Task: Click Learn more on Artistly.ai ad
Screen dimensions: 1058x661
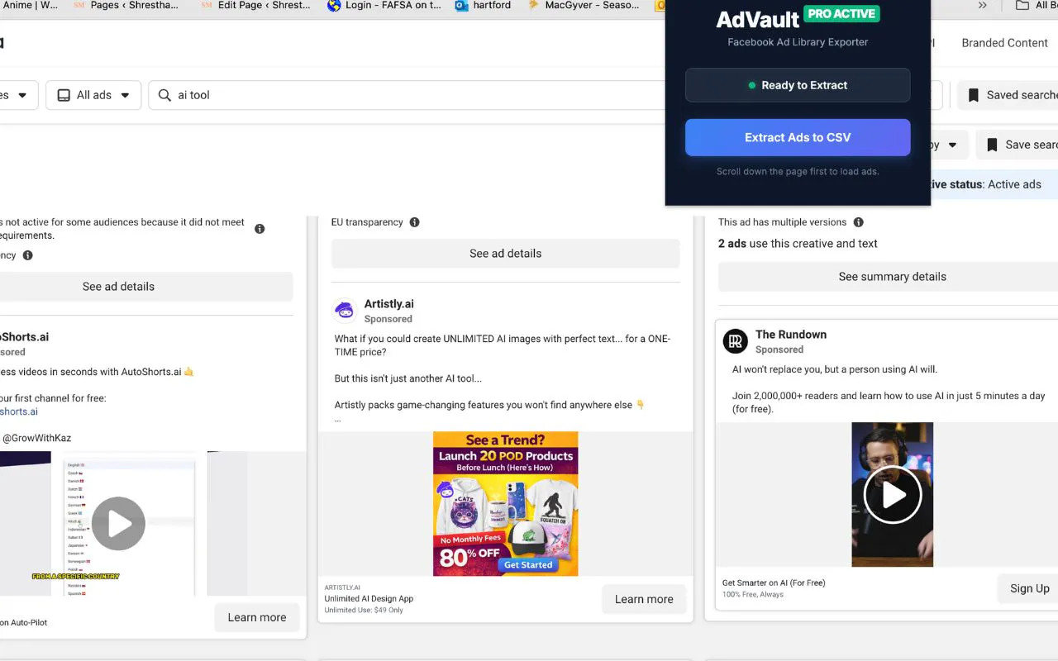Action: point(644,599)
